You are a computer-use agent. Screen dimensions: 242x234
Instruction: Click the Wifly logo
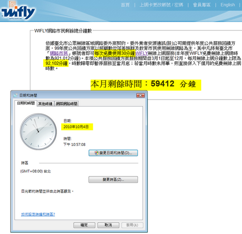click(18, 10)
